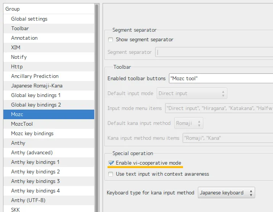Select the Toolbar group entry
The height and width of the screenshot is (212, 273).
point(20,29)
